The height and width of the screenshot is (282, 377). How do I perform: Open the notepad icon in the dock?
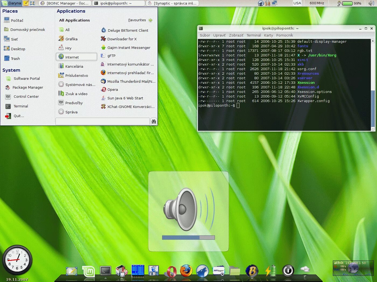point(72,271)
